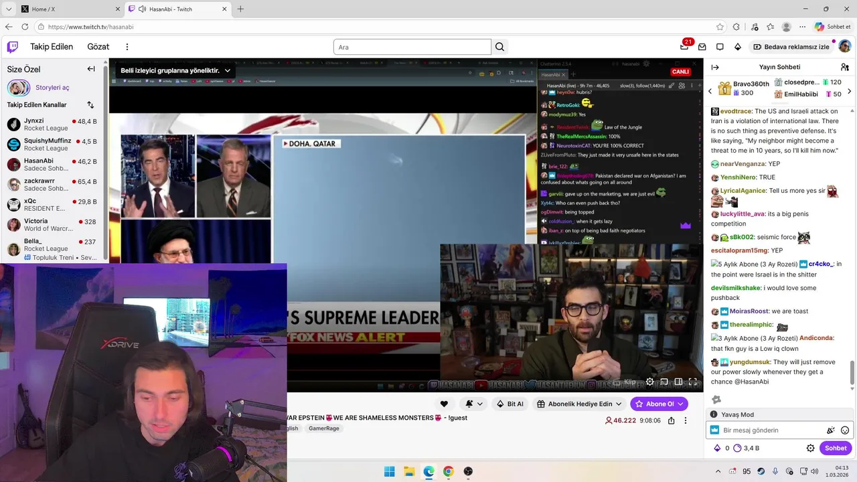
Task: Open File Explorer from the taskbar
Action: (x=409, y=471)
